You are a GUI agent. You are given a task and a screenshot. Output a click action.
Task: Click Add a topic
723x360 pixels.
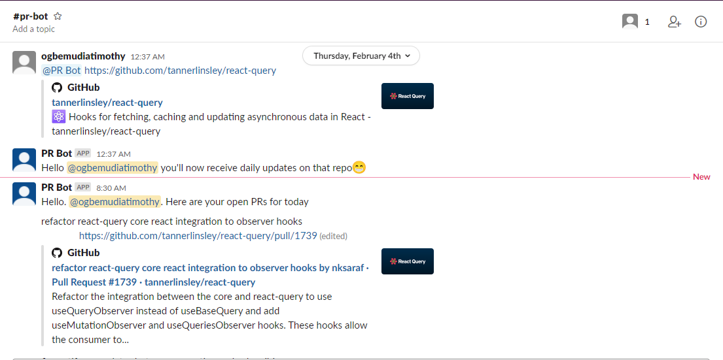coord(33,29)
